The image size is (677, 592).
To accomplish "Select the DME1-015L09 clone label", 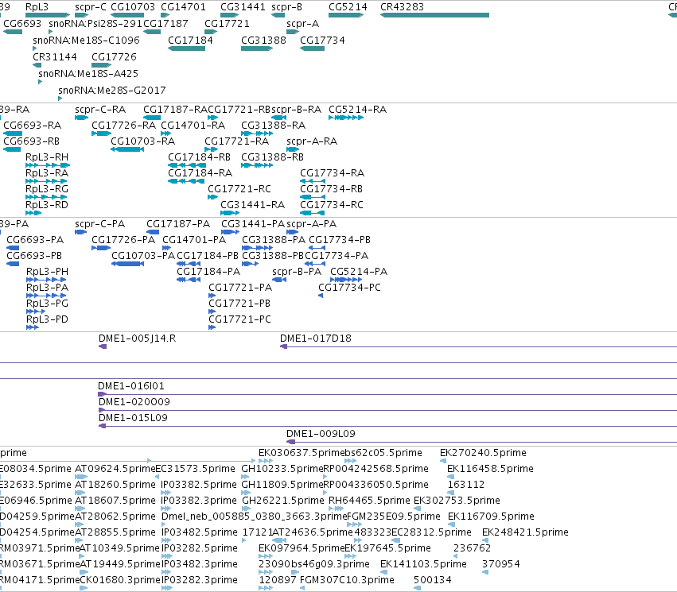I will 133,418.
